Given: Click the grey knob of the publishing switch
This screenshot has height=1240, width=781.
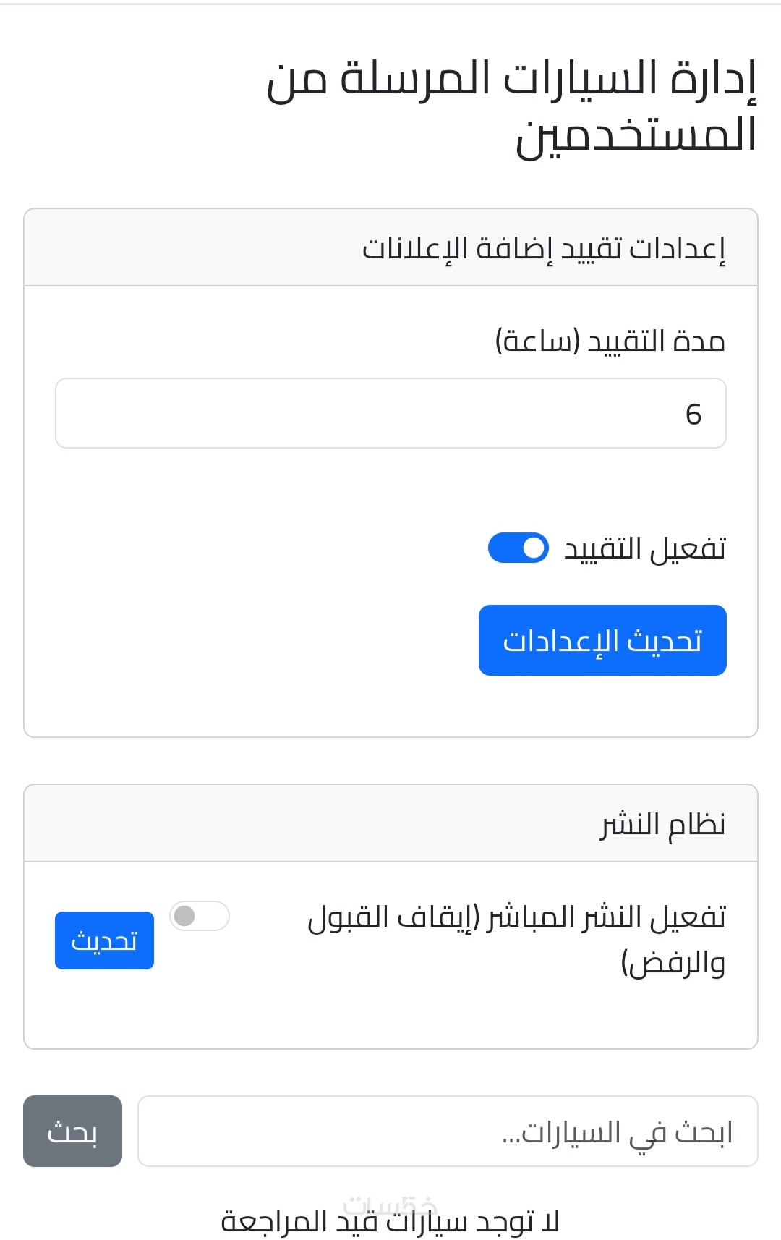Looking at the screenshot, I should tap(185, 916).
